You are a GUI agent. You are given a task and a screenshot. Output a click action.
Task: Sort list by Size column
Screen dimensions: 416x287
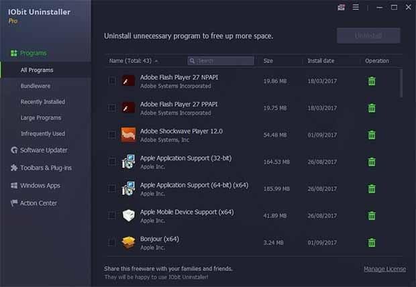point(268,61)
